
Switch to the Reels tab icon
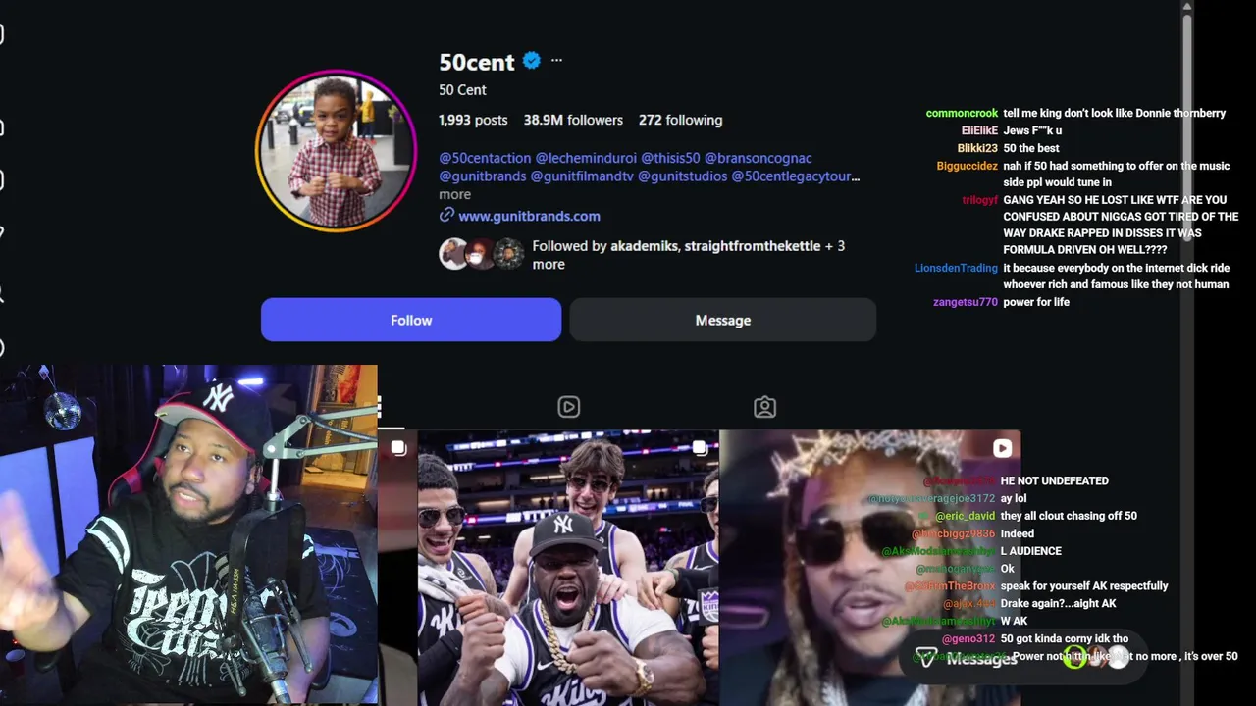[569, 407]
